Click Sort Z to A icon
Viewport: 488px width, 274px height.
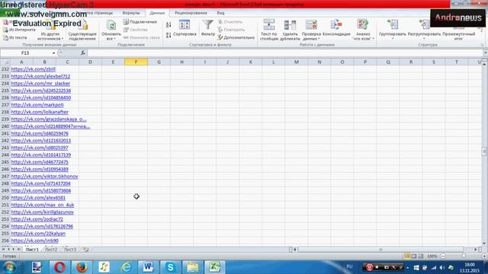click(x=169, y=35)
